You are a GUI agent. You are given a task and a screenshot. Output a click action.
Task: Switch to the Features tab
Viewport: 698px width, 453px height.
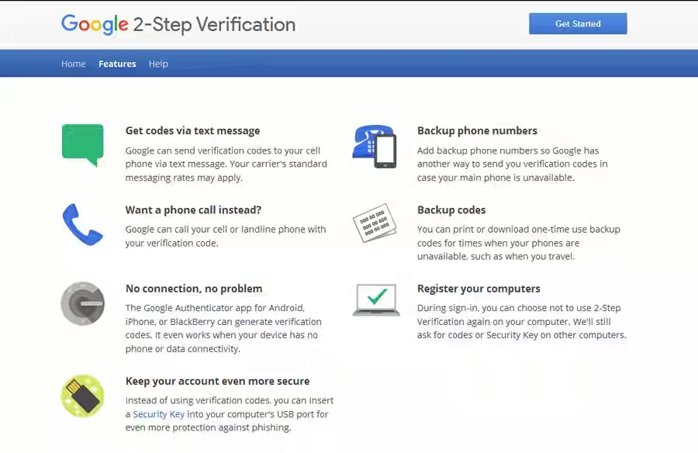118,64
